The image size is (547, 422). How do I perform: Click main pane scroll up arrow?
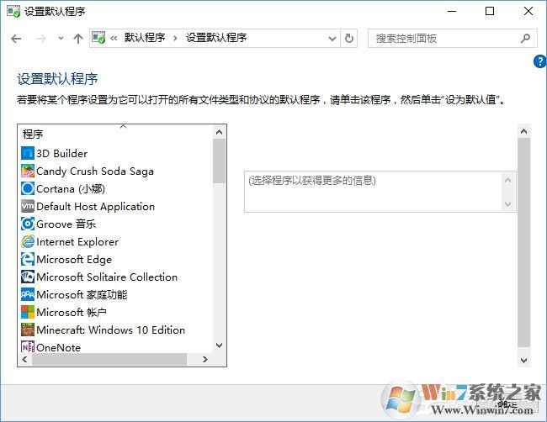523,131
